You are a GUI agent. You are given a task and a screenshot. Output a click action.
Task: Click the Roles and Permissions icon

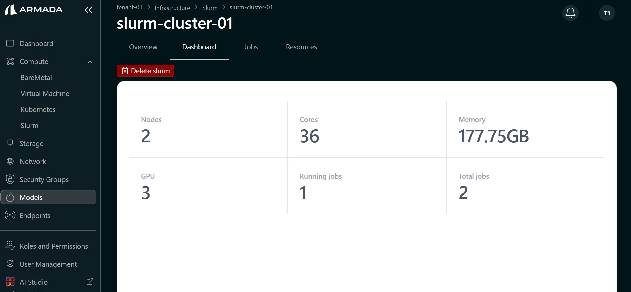pos(10,246)
